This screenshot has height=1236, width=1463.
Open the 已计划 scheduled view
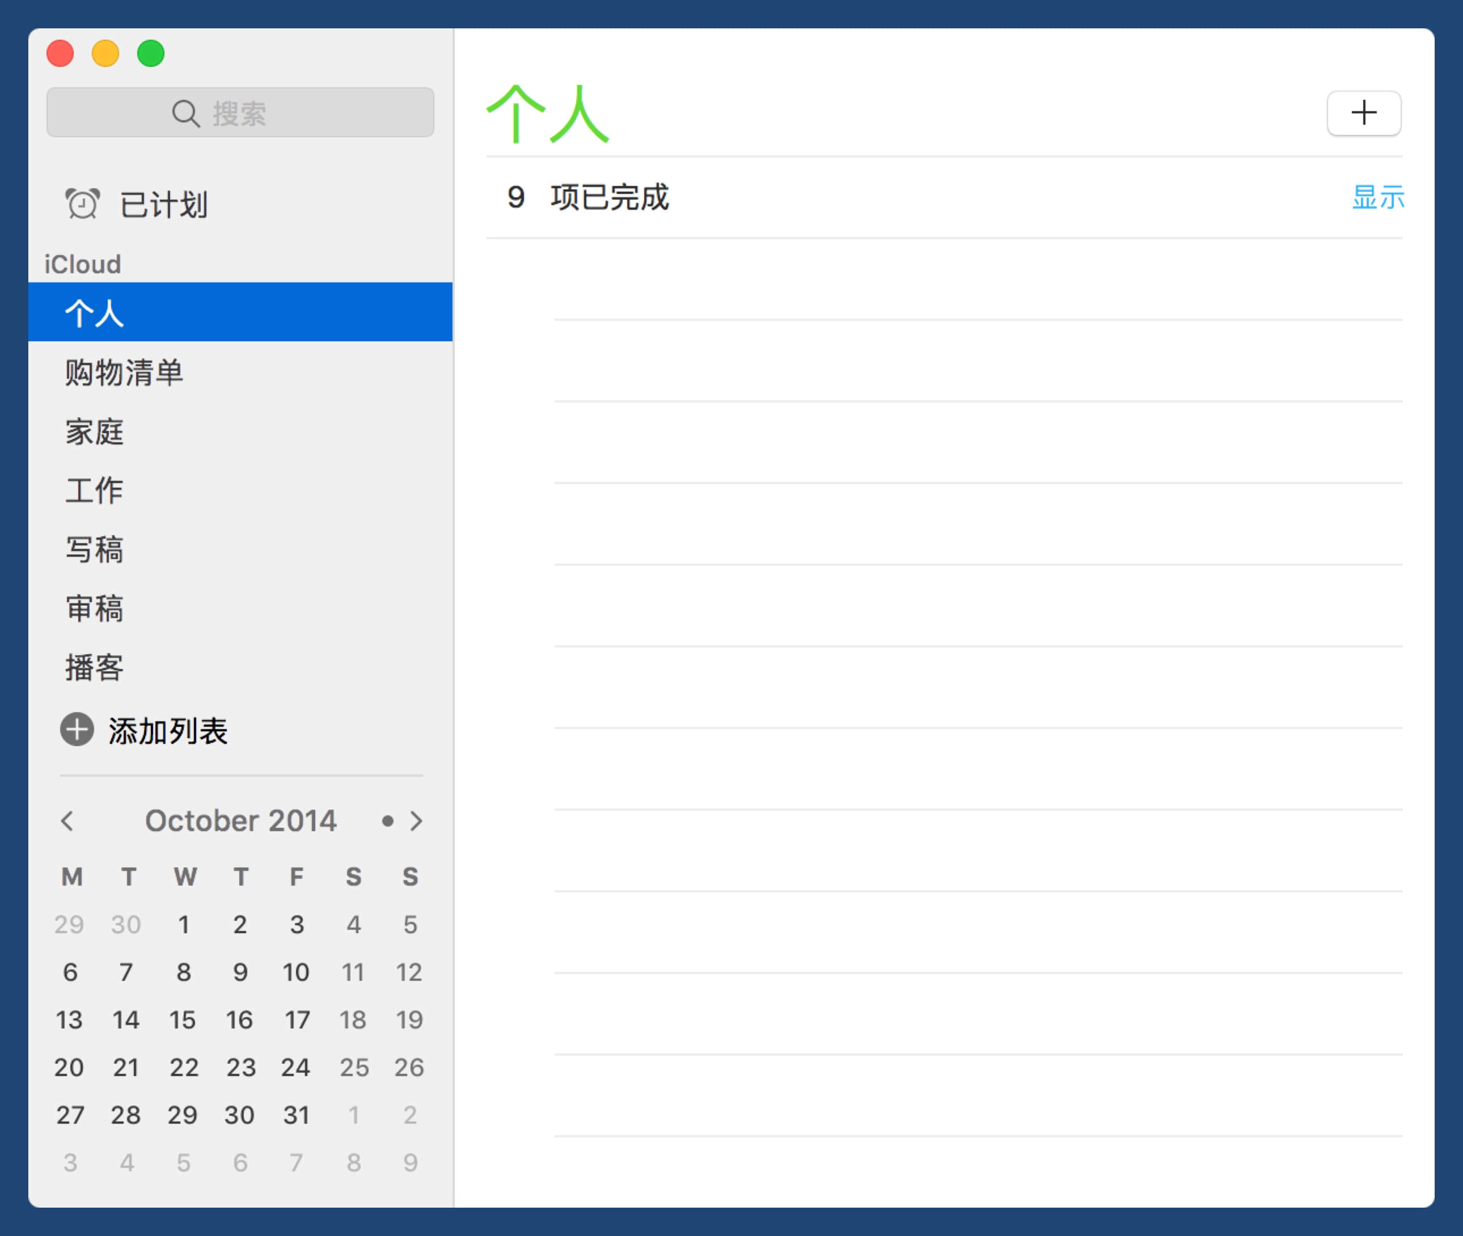[x=164, y=205]
